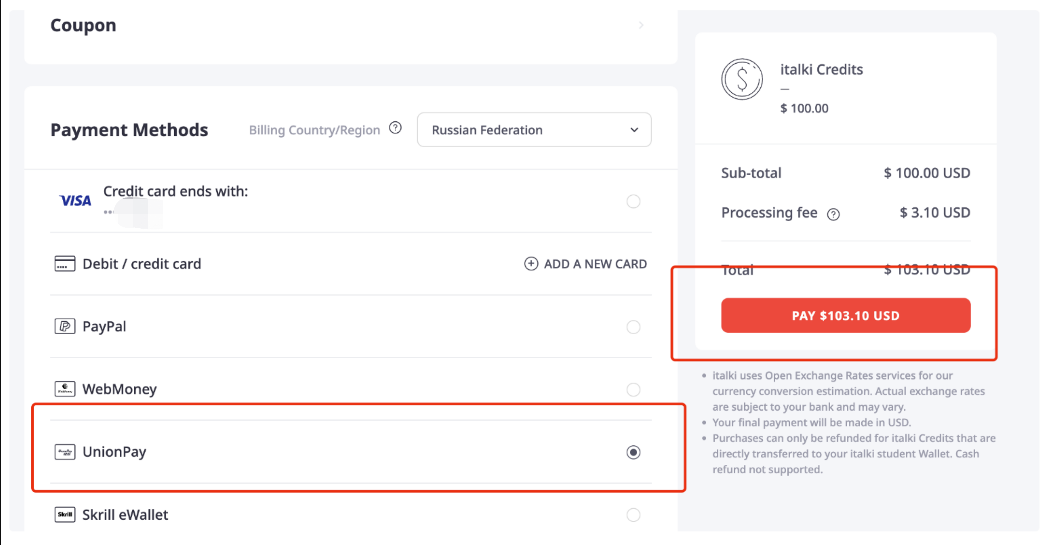Screen dimensions: 1053x545
Task: Click the Skrill eWallet label text
Action: (x=125, y=515)
